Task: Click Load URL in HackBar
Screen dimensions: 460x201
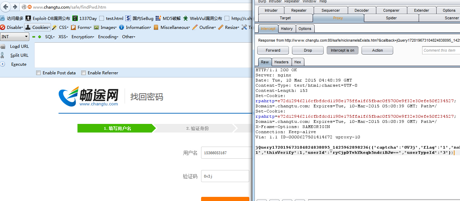Action: [x=19, y=46]
